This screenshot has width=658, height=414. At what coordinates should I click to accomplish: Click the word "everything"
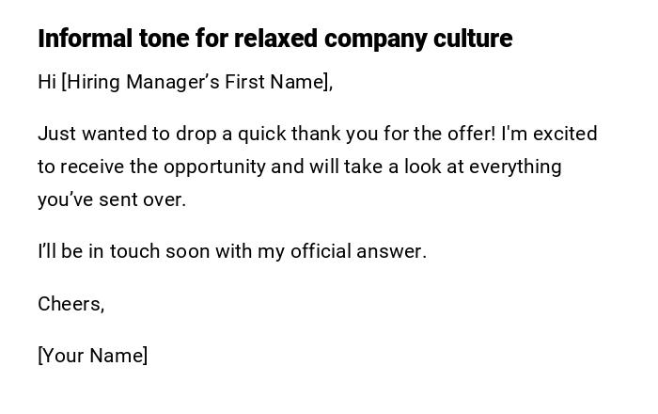coord(515,167)
